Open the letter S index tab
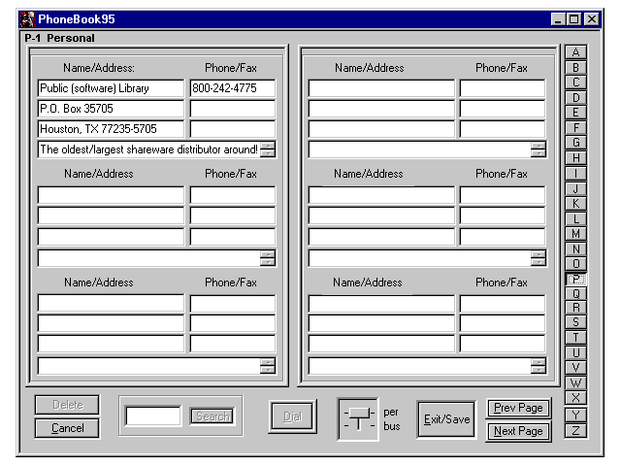621x466 pixels. coord(575,322)
